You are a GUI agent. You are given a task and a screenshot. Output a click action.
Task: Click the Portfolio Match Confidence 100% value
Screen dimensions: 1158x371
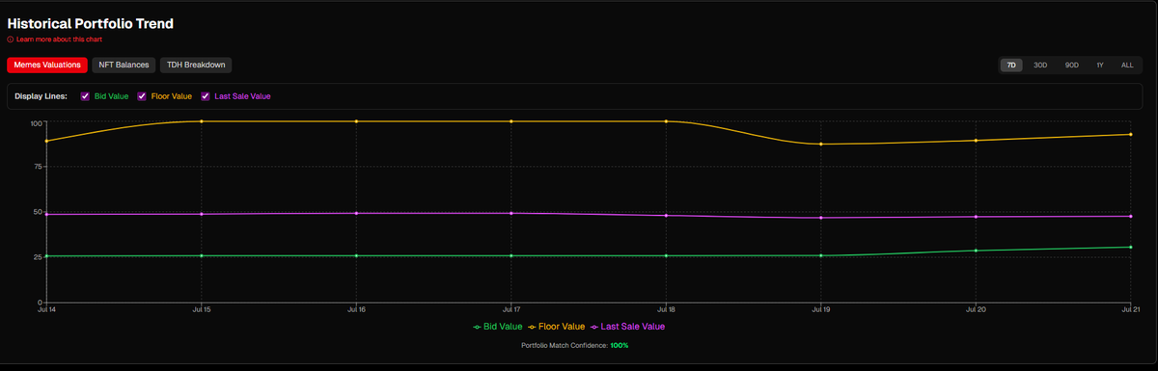619,345
